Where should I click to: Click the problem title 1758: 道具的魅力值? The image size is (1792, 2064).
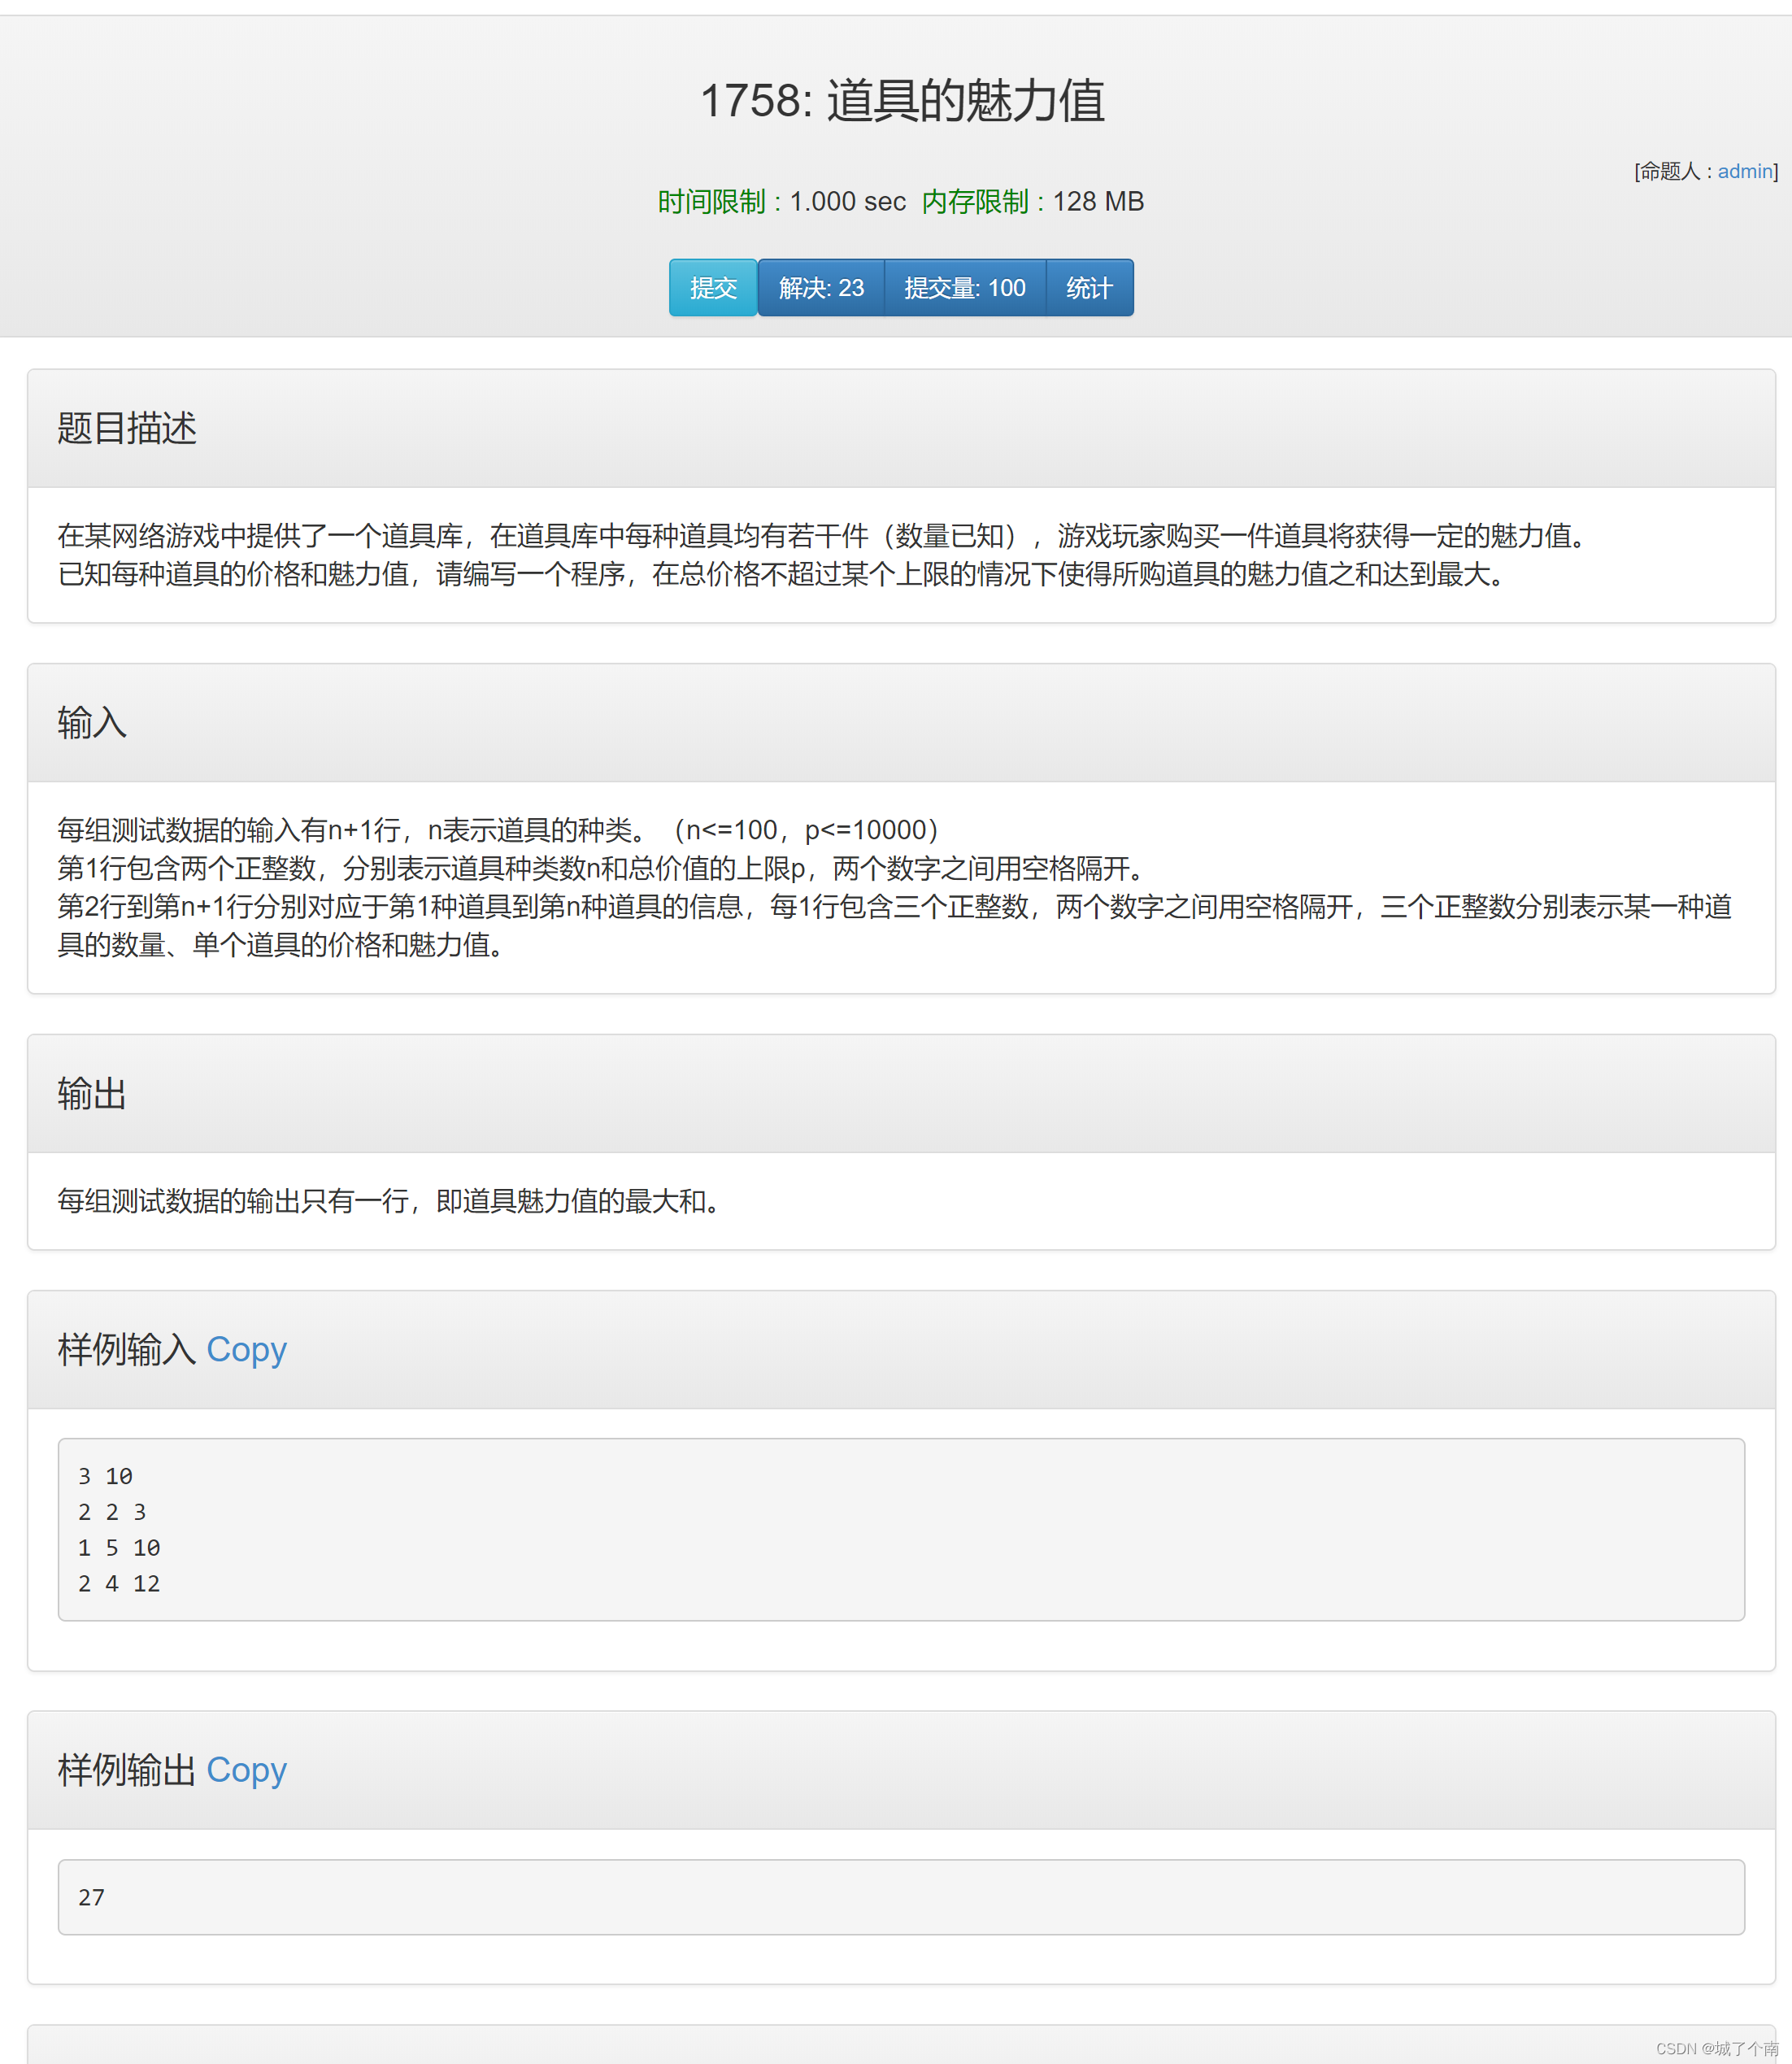[901, 101]
